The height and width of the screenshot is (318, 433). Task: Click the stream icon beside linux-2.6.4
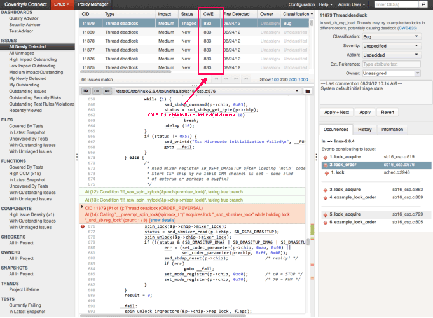[x=329, y=141]
